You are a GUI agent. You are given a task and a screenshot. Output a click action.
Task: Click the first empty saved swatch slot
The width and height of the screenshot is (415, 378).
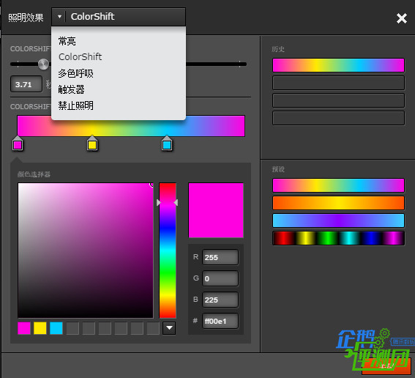72,328
